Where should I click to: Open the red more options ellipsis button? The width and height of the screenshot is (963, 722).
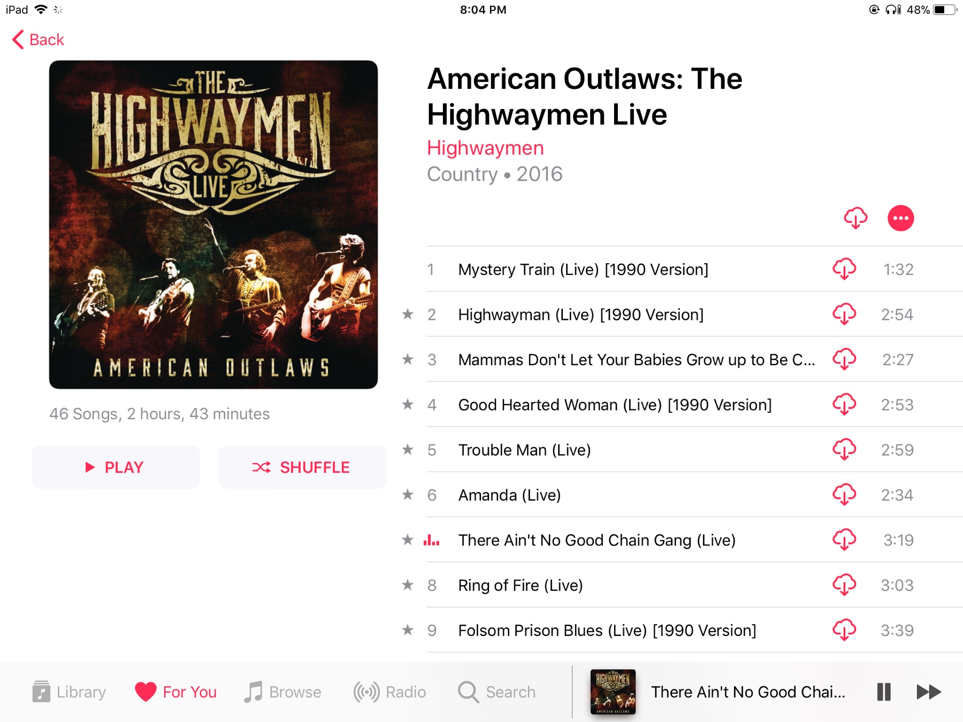coord(900,218)
